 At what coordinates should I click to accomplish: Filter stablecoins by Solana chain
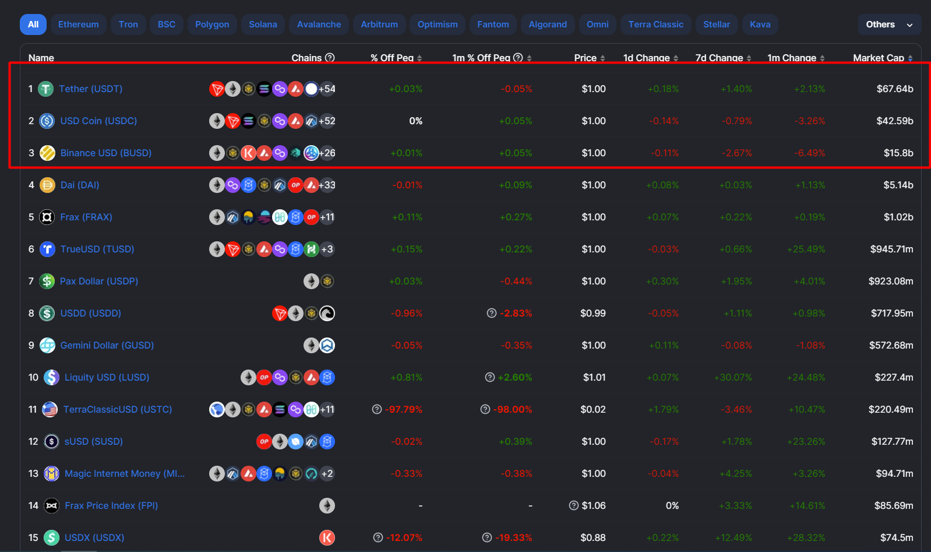click(x=263, y=24)
